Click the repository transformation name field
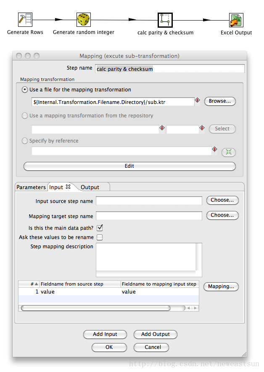 95,130
